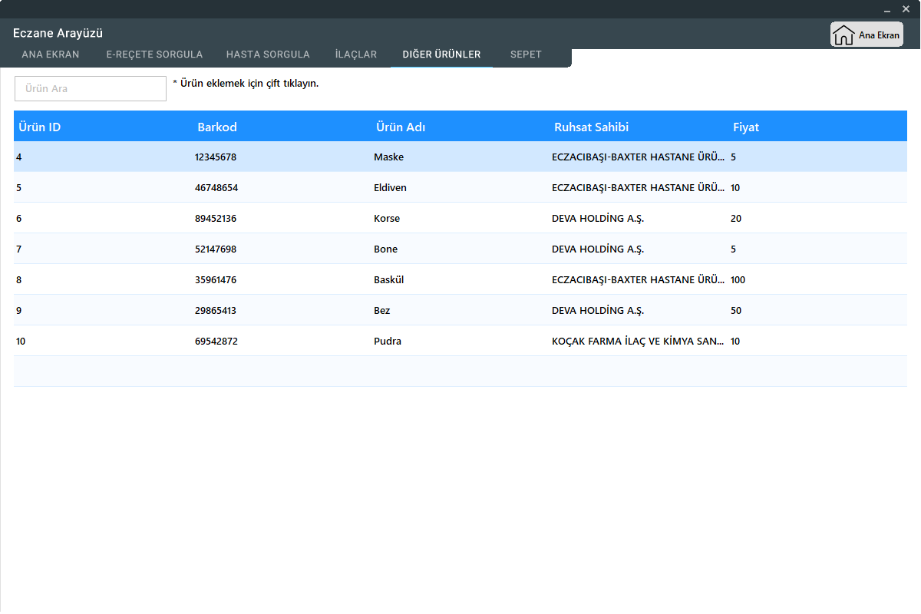This screenshot has width=921, height=614.
Task: Sort by Ruhsat Sahibi column header
Action: point(591,127)
